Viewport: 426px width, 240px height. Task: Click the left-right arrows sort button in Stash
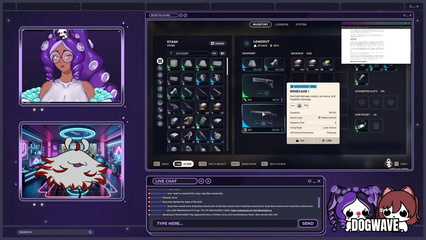click(x=214, y=53)
